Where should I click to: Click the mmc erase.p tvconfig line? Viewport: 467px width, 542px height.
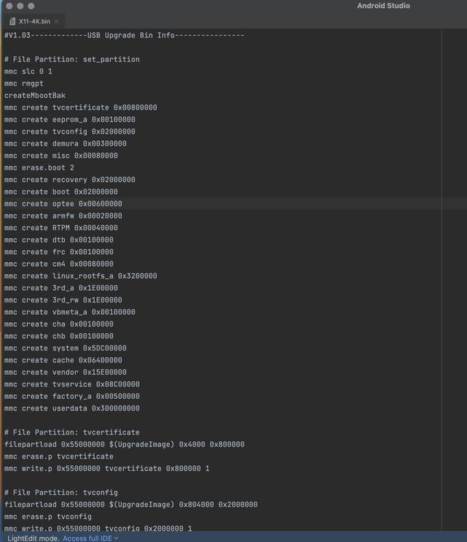click(x=48, y=516)
